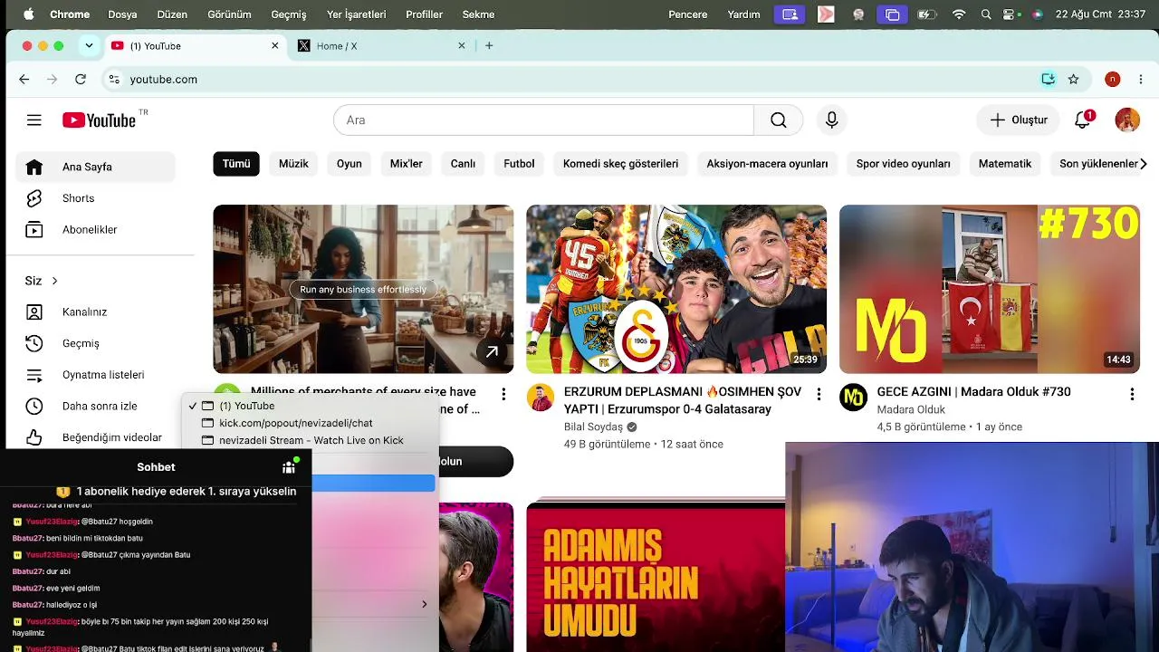Reload the page in Chrome
This screenshot has width=1159, height=652.
(81, 80)
